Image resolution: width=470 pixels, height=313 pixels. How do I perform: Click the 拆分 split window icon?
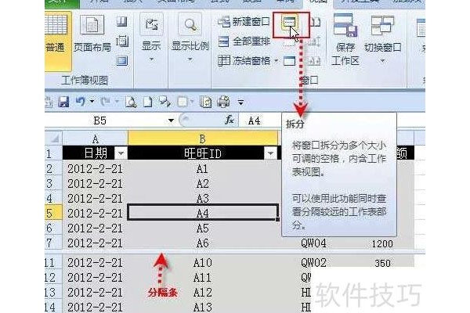290,23
